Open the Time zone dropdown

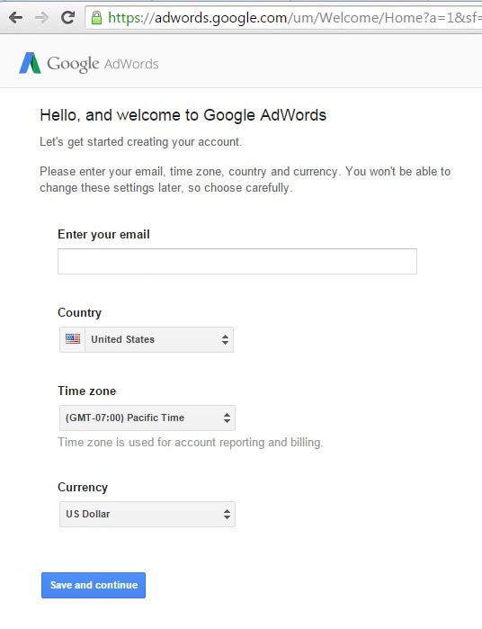pyautogui.click(x=147, y=418)
